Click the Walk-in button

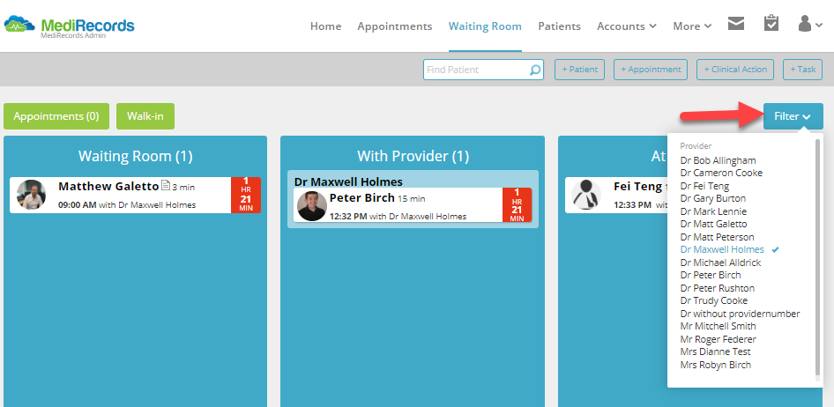tap(145, 116)
